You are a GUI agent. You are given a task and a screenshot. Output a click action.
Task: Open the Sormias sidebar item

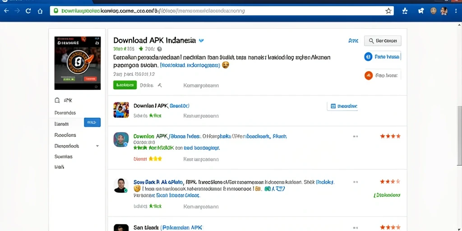63,157
